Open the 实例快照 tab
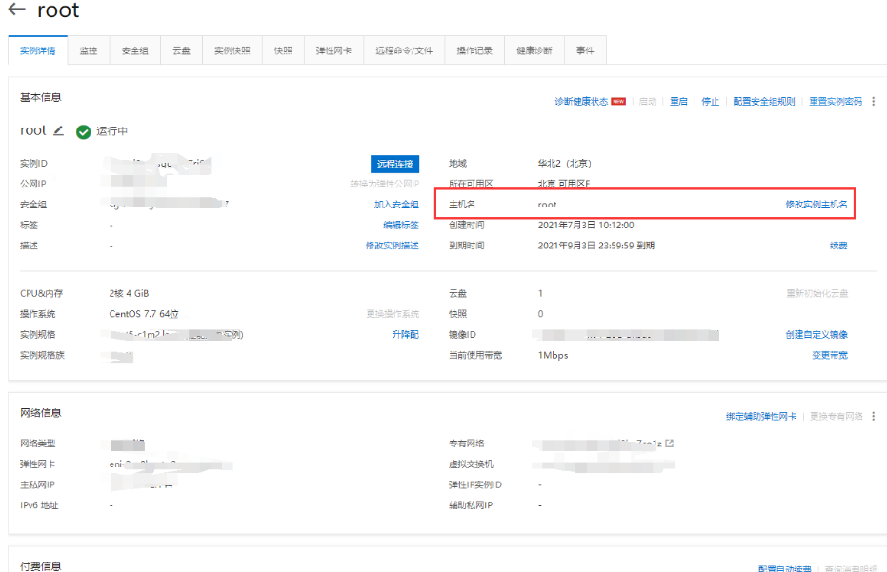This screenshot has width=887, height=572. pos(232,50)
